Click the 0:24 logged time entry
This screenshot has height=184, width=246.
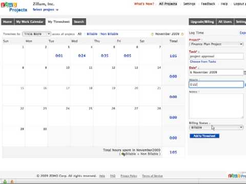(82, 56)
